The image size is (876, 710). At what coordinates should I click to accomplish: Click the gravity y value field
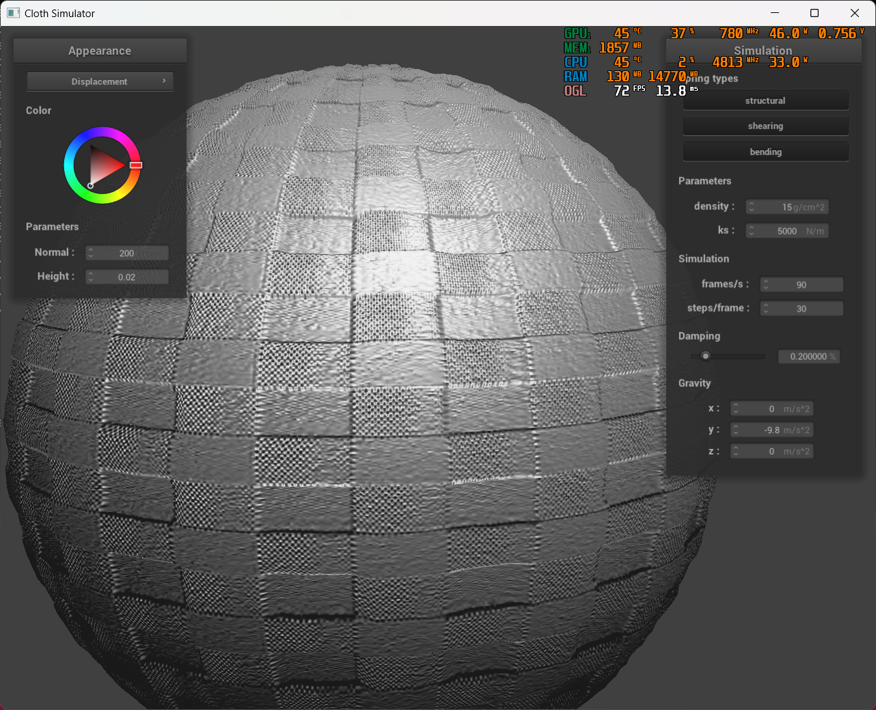click(771, 430)
